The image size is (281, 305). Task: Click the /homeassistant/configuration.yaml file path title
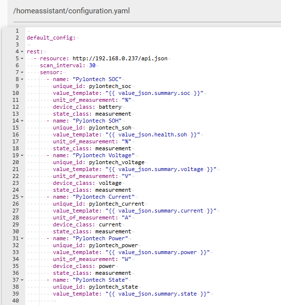71,11
